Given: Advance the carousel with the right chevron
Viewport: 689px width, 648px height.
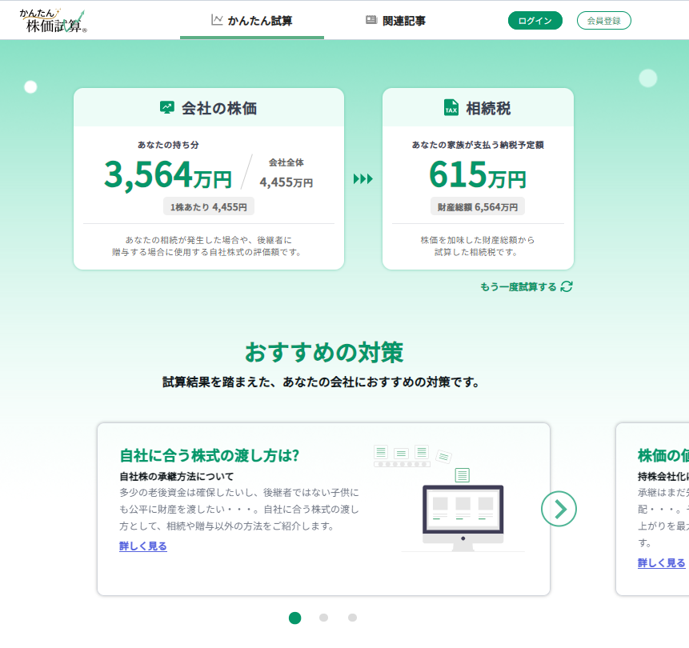Looking at the screenshot, I should [559, 509].
